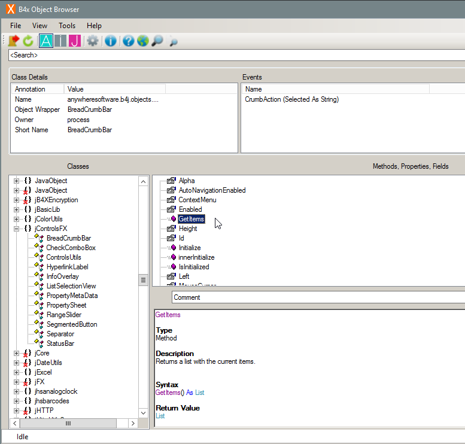Click the blue question mark help icon
Screen dimensions: 465x444
(x=128, y=41)
